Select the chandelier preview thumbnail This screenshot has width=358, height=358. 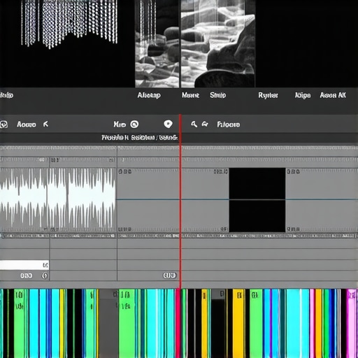click(x=69, y=24)
